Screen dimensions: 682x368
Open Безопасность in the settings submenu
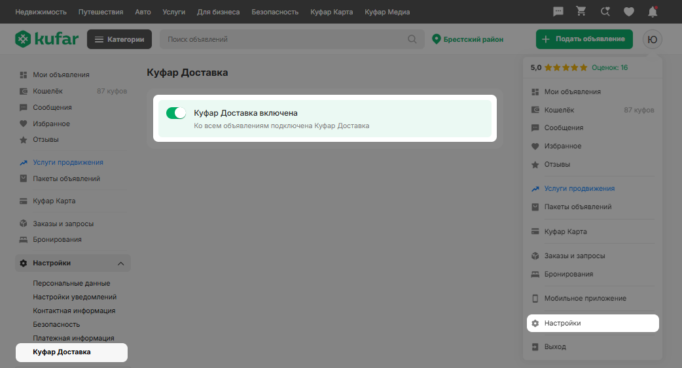tap(56, 325)
